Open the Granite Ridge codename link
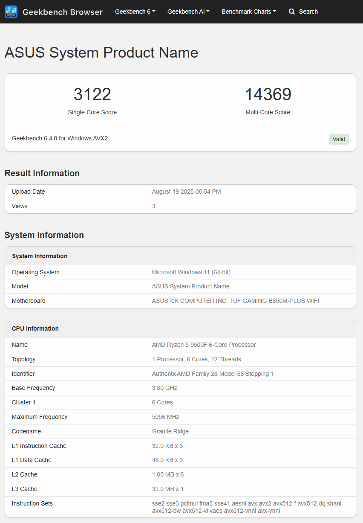Screen dimensions: 363x523 (x=170, y=431)
